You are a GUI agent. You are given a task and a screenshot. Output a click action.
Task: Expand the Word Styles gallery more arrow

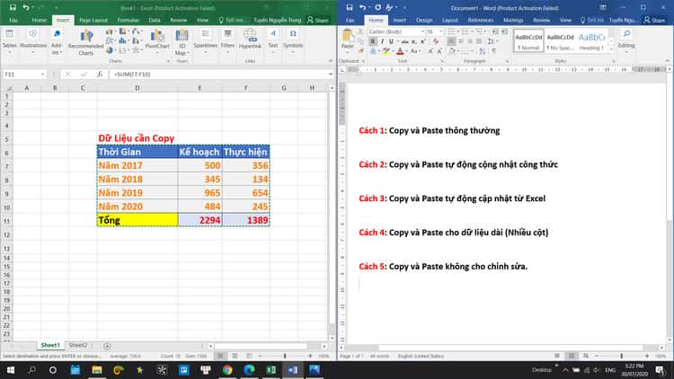click(x=611, y=49)
